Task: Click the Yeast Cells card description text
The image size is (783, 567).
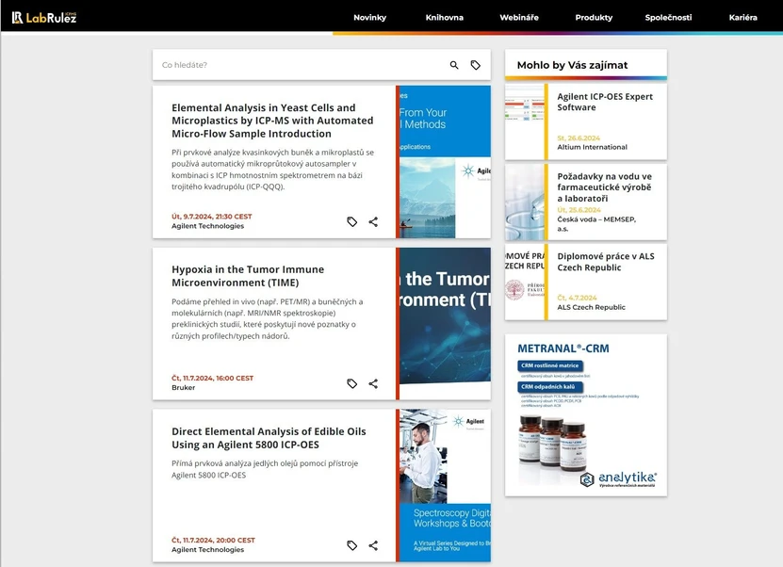Action: [272, 170]
